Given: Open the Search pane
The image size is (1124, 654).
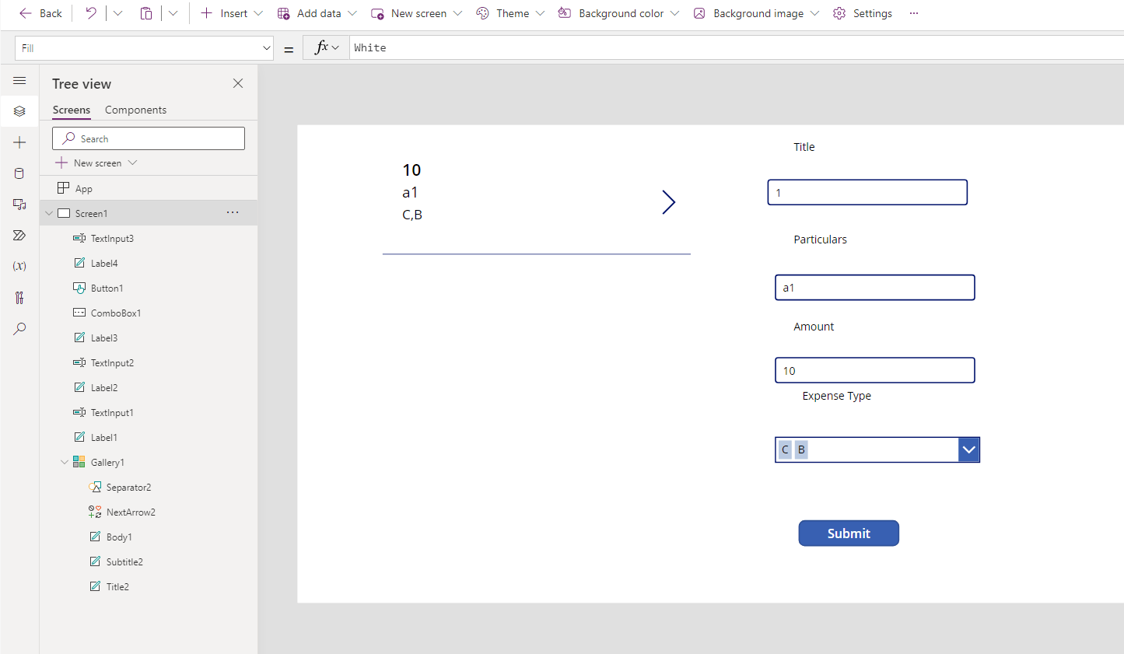Looking at the screenshot, I should 19,328.
